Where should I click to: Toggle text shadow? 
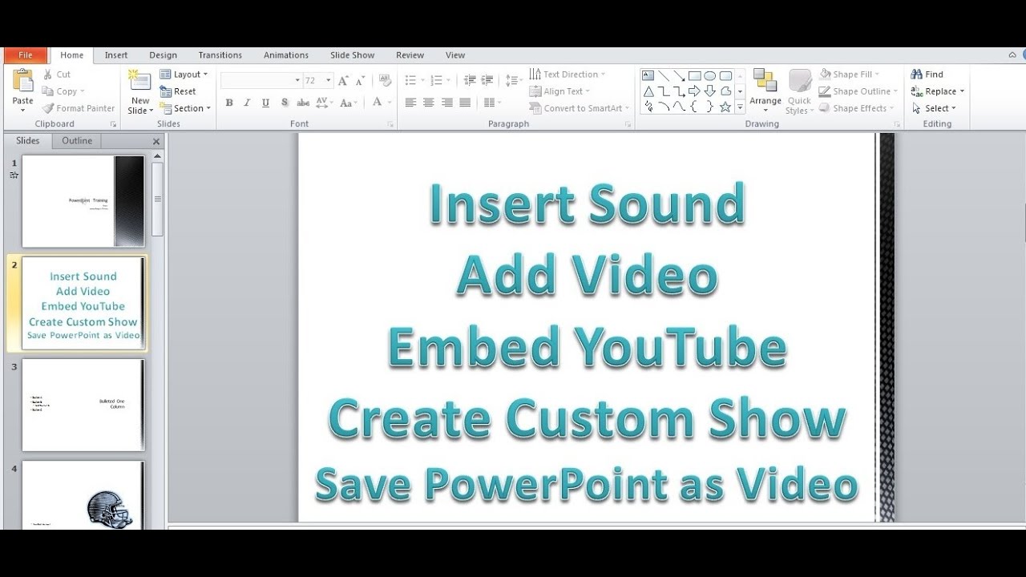284,103
